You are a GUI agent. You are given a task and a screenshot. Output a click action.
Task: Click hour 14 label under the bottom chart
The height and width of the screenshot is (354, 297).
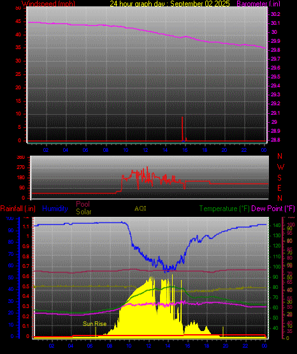pyautogui.click(x=168, y=346)
